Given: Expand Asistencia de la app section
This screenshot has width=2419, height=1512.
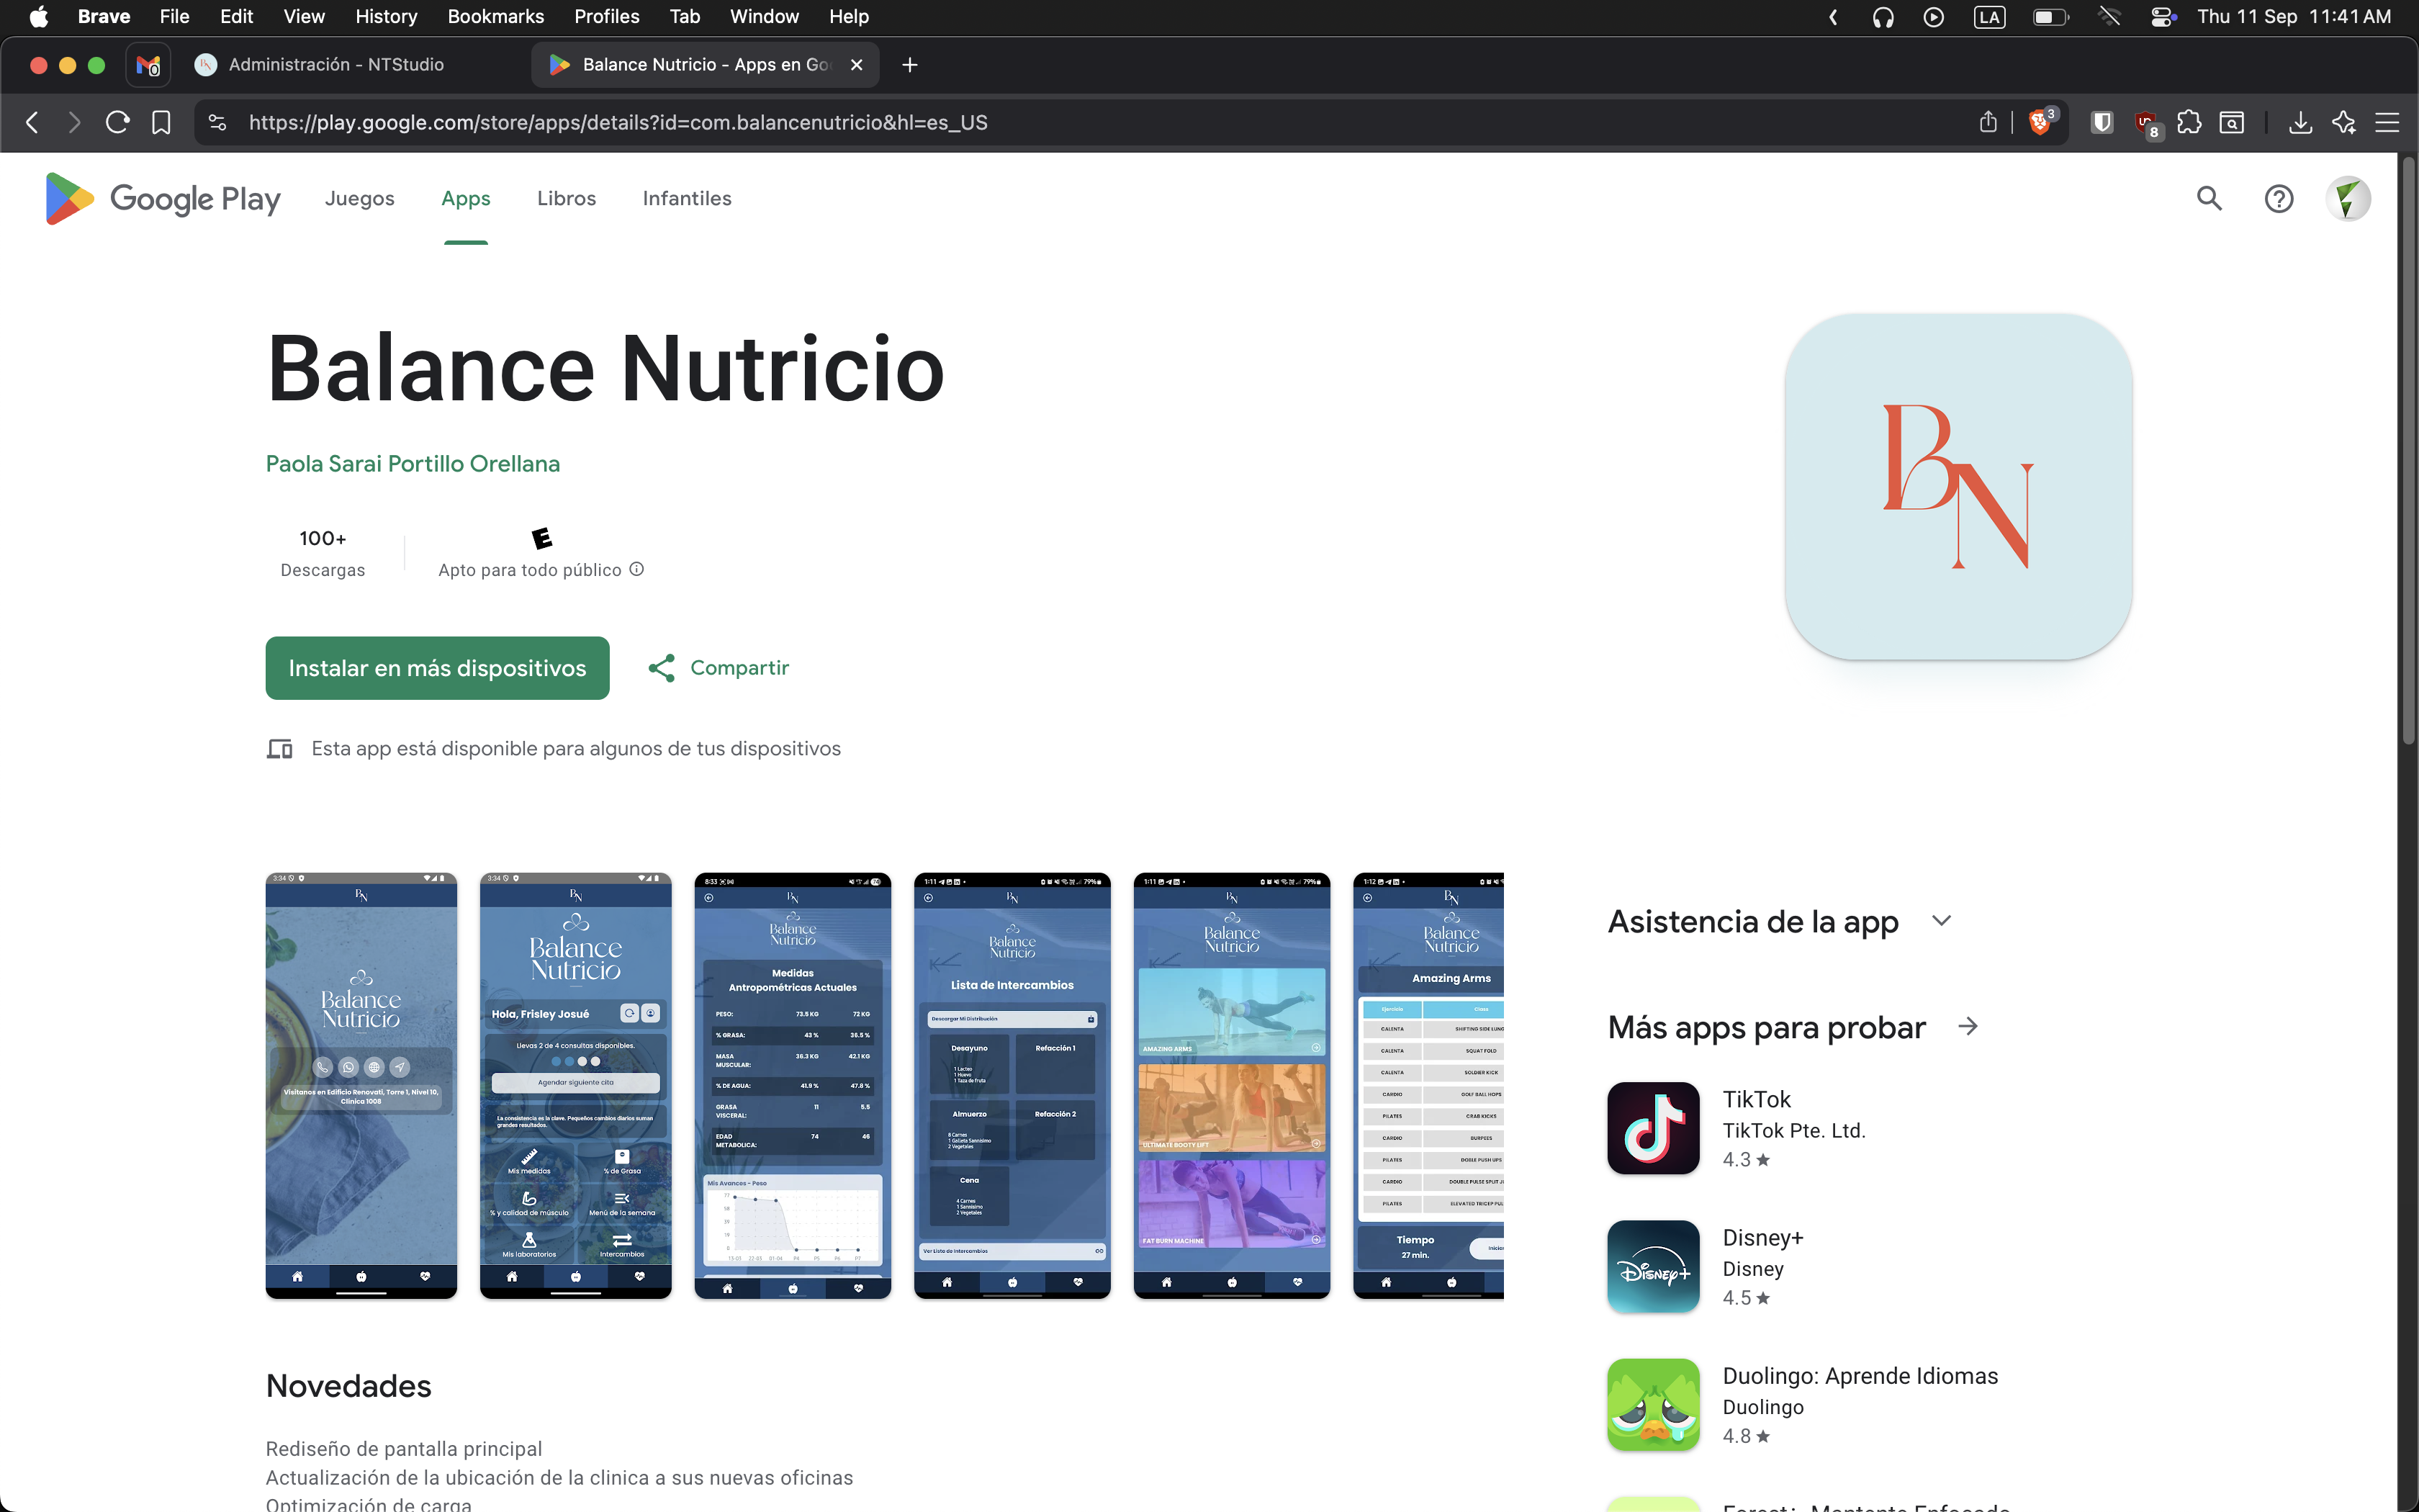Looking at the screenshot, I should point(1941,921).
